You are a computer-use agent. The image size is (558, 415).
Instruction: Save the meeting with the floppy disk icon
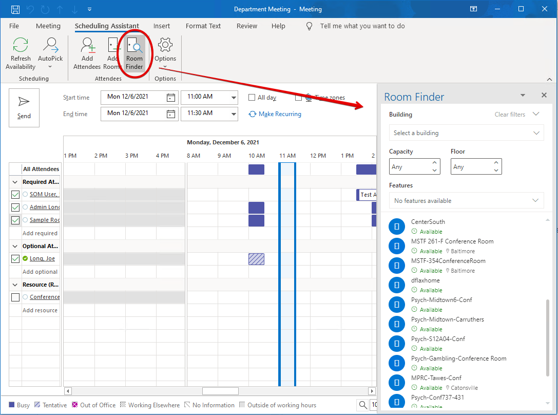point(15,9)
